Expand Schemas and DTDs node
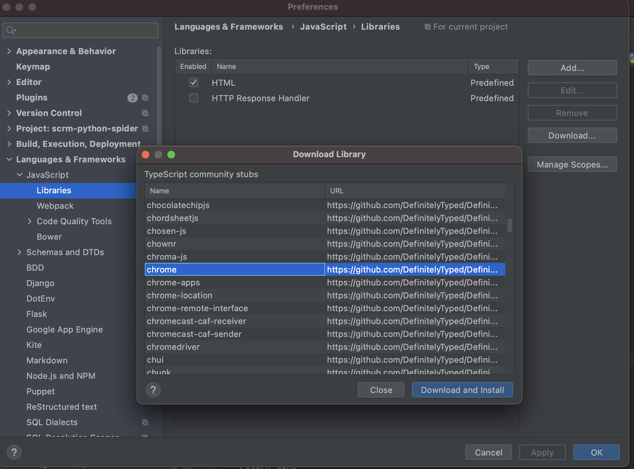Image resolution: width=634 pixels, height=469 pixels. [19, 252]
